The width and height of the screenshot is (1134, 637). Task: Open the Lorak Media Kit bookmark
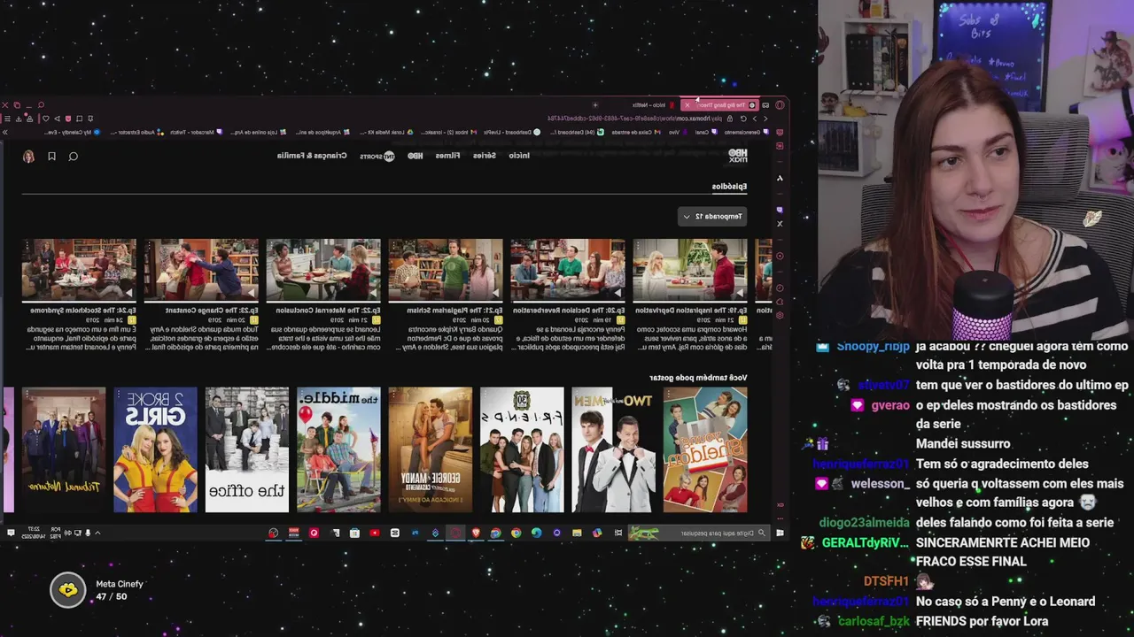[386, 132]
